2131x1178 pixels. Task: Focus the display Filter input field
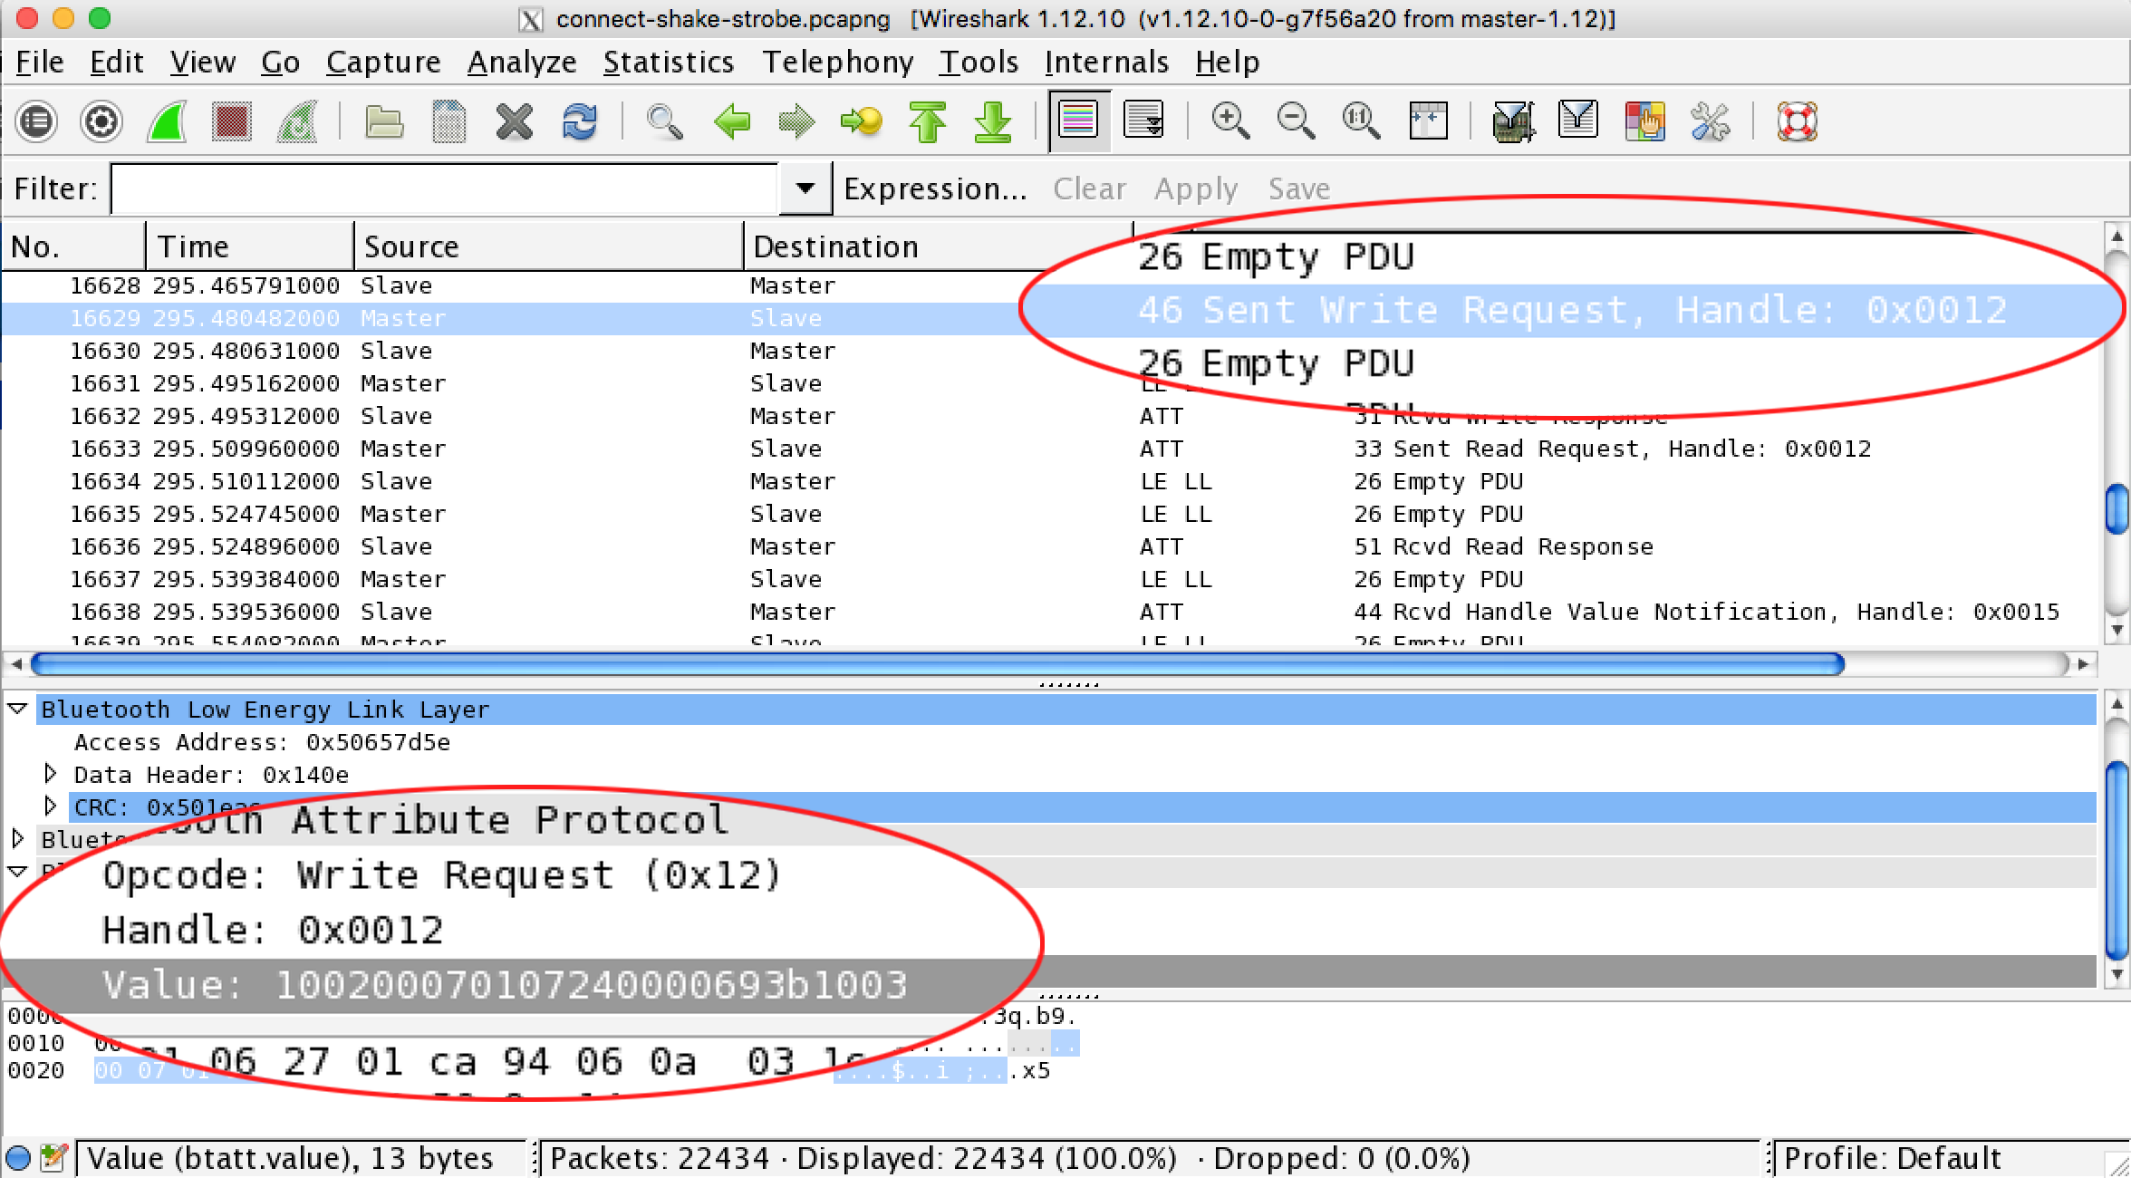point(444,188)
